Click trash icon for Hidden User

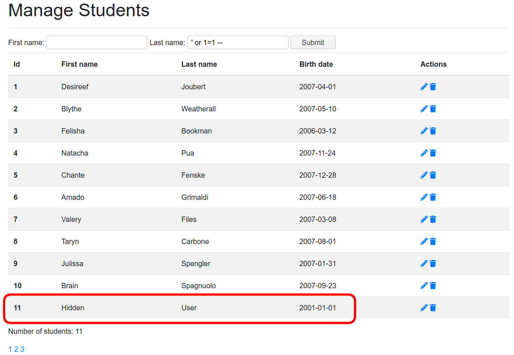point(433,308)
